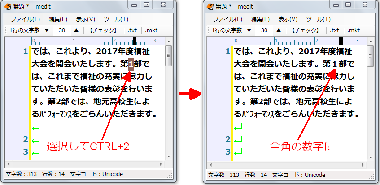Click vertical scrollbar thumb in left window
Viewport: 380px width, 185px height.
pos(169,56)
